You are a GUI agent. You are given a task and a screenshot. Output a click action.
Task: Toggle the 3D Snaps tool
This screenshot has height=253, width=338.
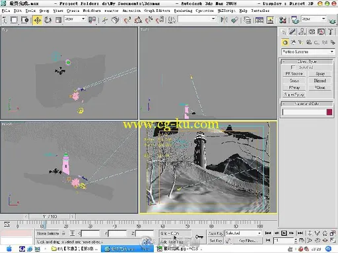[127, 20]
